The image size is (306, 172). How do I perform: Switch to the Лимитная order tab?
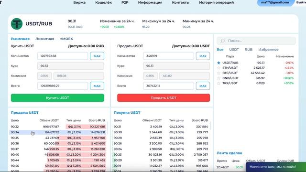point(44,39)
